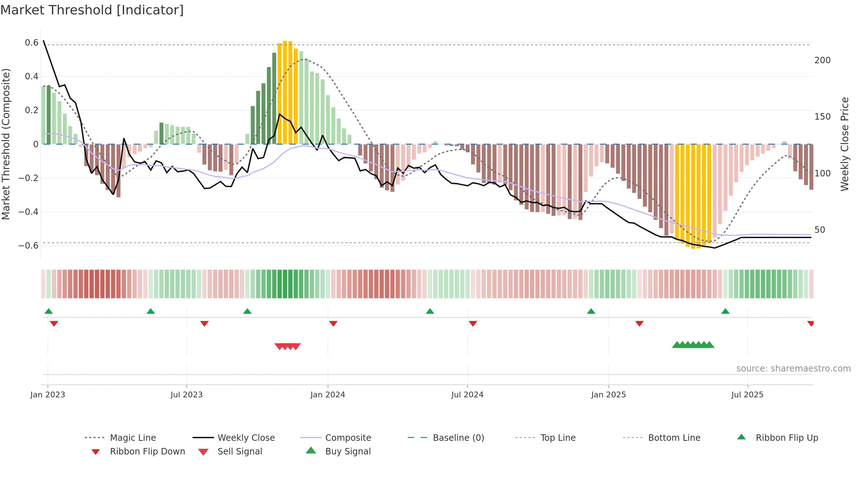Image resolution: width=863 pixels, height=485 pixels.
Task: Click the green flip-up triangle at January 2023
Action: (x=49, y=311)
